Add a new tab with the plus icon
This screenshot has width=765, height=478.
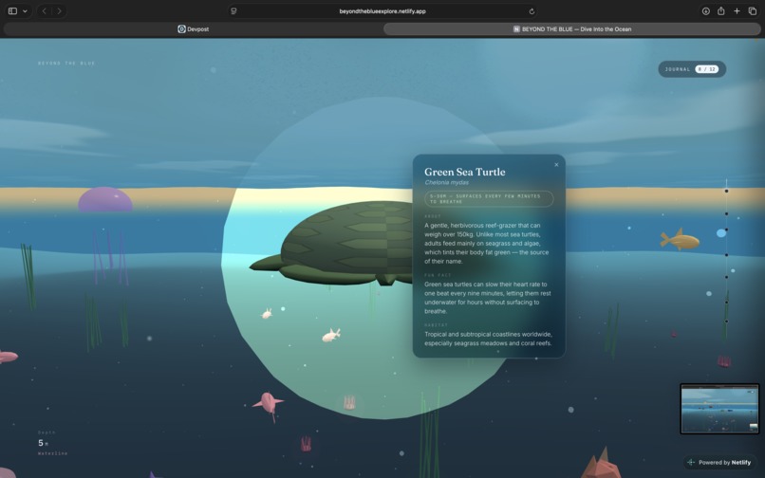[x=737, y=10]
